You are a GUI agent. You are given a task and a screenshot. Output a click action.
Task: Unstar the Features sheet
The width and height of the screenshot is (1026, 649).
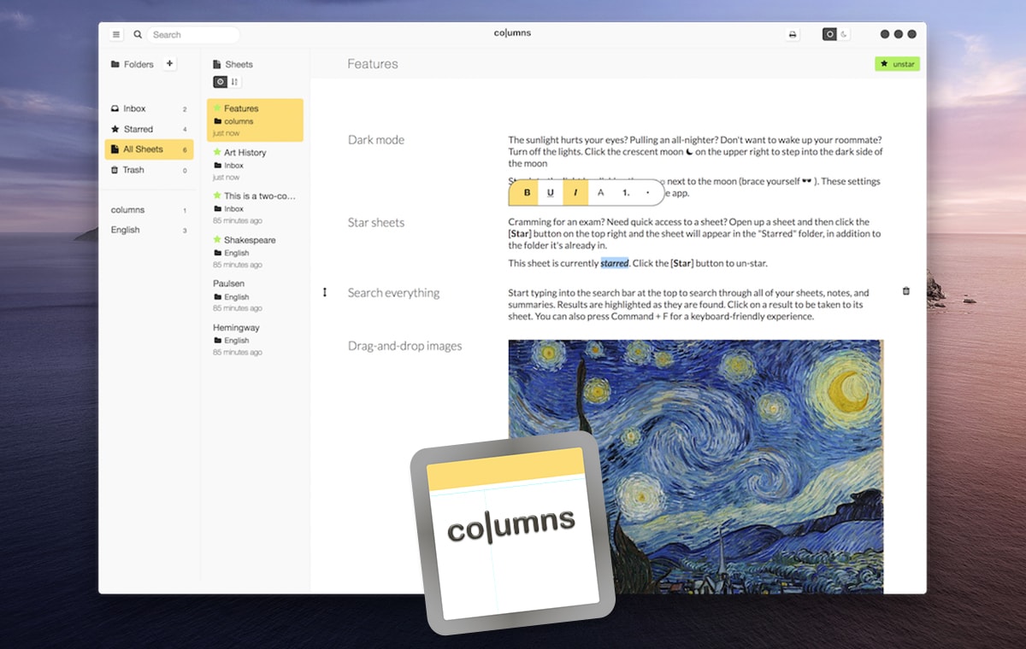coord(897,63)
